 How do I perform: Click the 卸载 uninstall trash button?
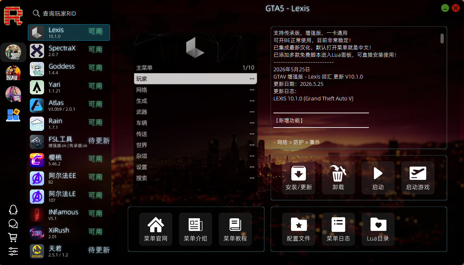338,178
